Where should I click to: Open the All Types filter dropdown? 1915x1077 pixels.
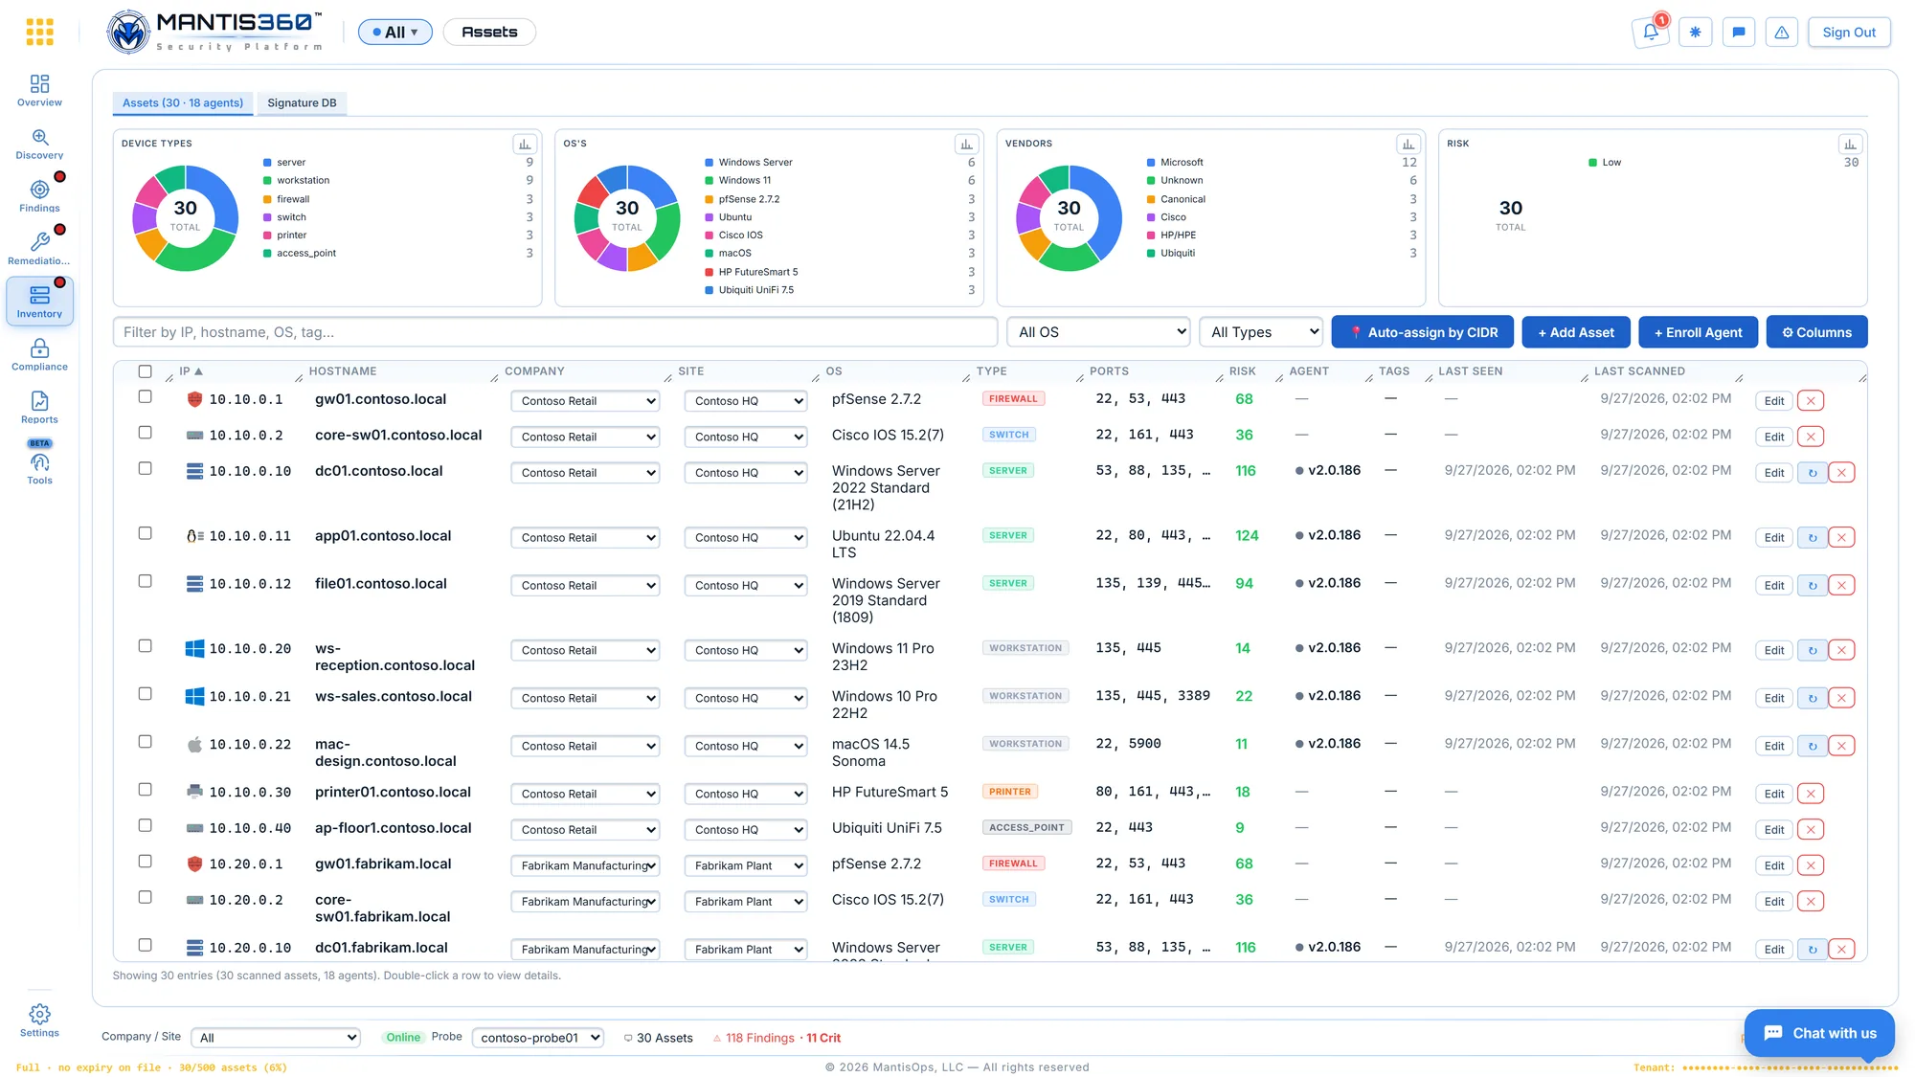[1261, 332]
